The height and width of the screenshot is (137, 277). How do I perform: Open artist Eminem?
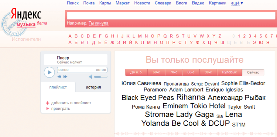(175, 106)
